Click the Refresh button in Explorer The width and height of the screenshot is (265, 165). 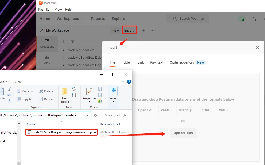pyautogui.click(x=95, y=115)
